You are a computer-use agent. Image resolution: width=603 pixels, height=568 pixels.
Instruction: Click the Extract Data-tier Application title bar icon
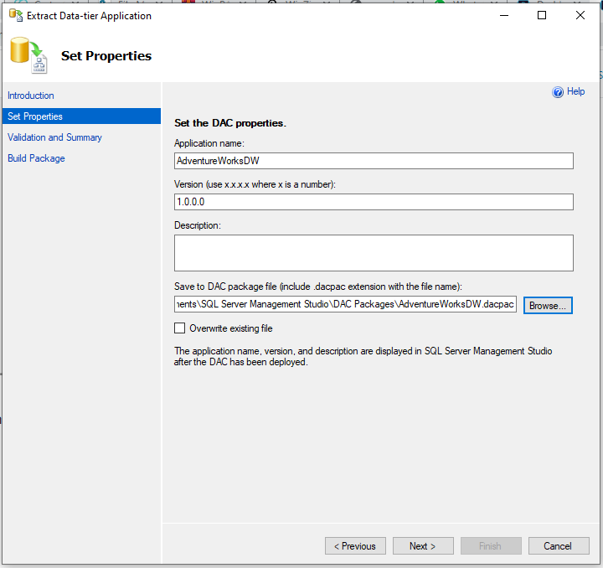click(16, 15)
